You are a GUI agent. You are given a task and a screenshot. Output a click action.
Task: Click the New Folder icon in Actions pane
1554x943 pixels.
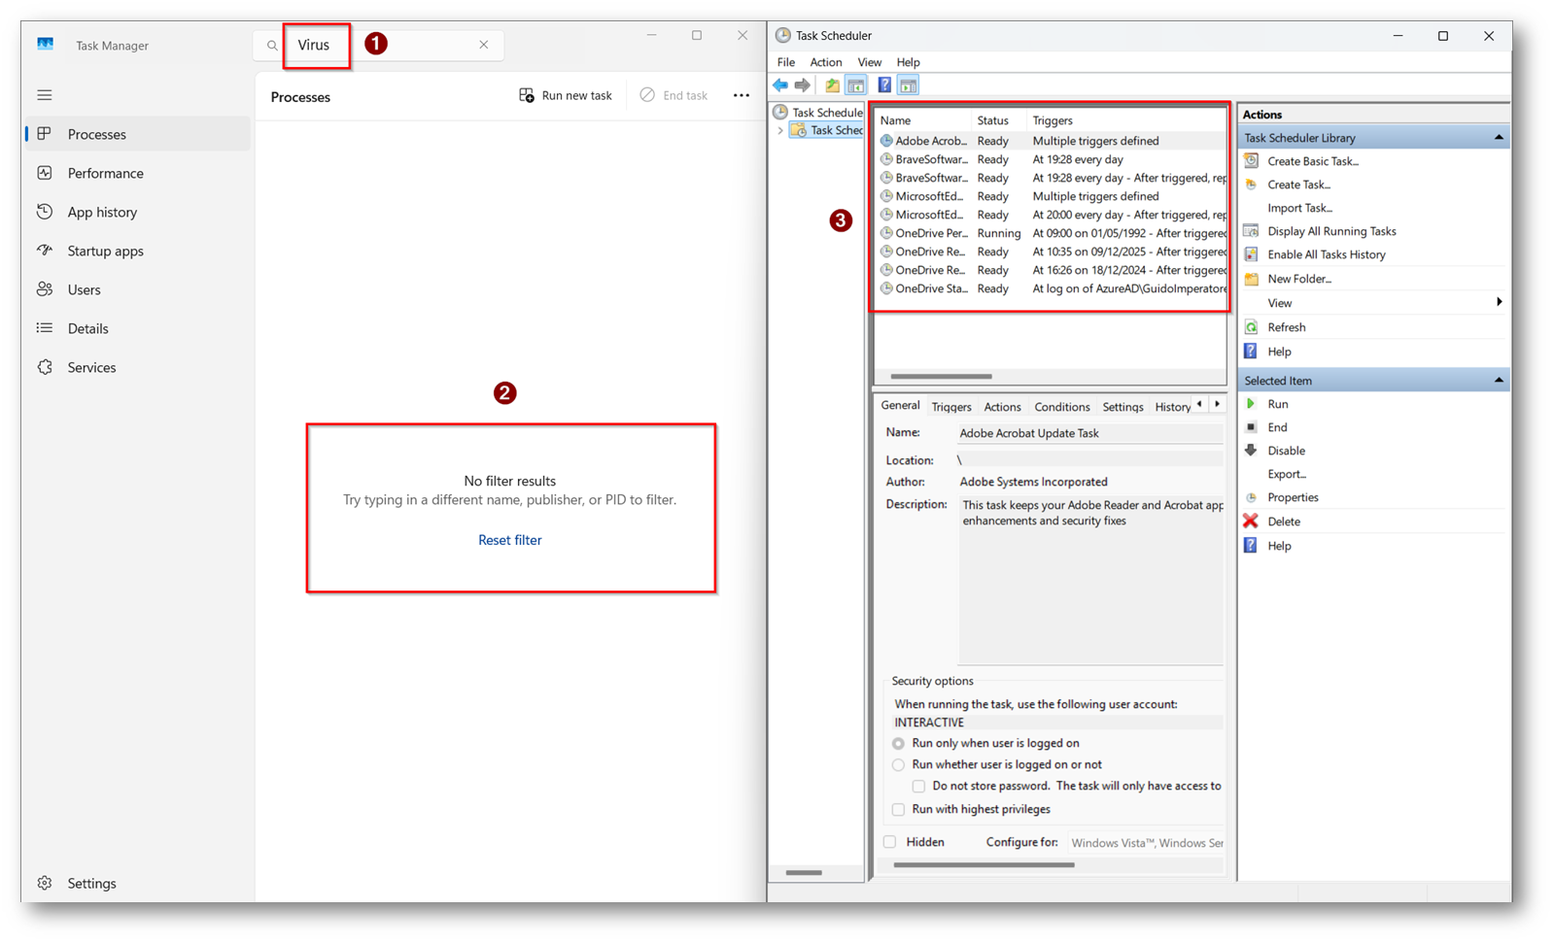(1251, 279)
